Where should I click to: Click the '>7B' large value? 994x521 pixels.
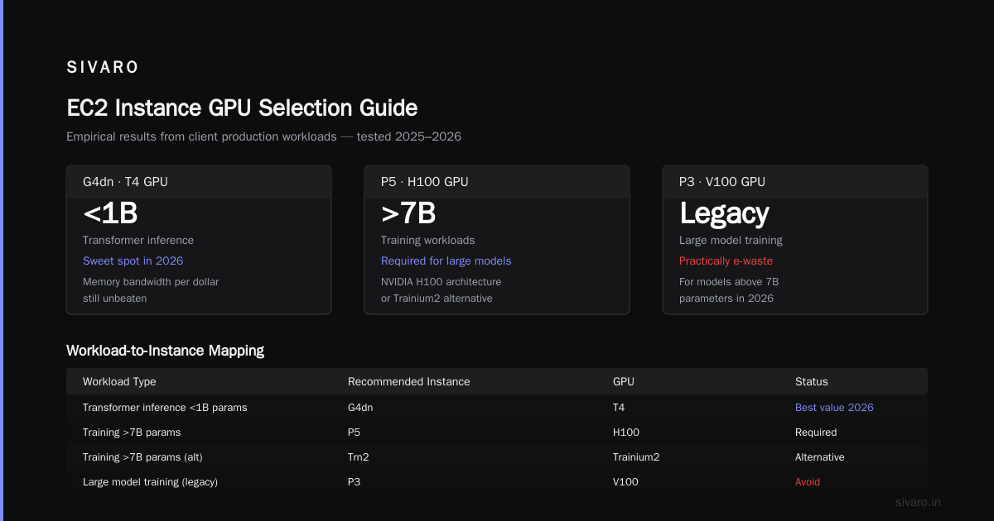pyautogui.click(x=408, y=213)
